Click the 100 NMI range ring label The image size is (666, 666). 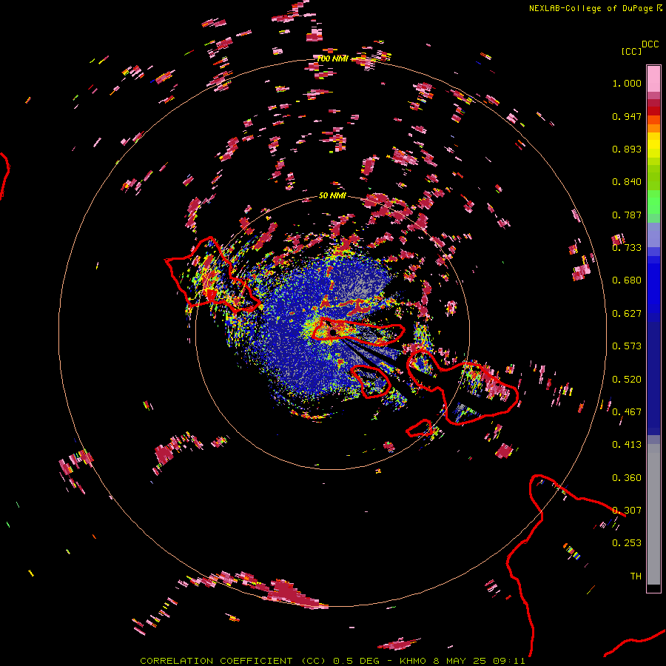(332, 58)
